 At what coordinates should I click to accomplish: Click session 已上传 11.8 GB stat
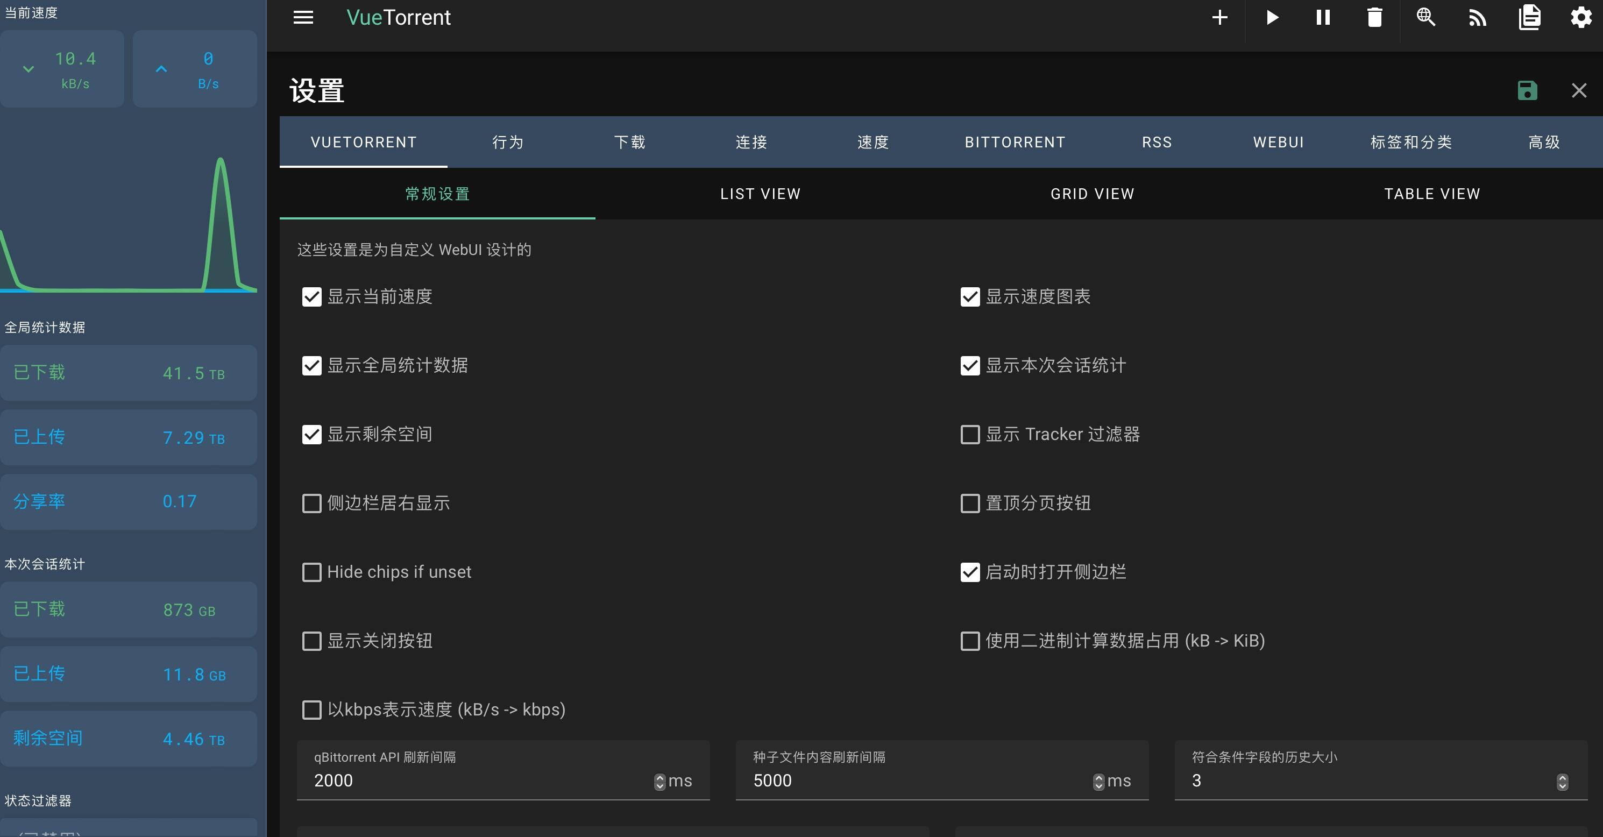click(x=128, y=674)
